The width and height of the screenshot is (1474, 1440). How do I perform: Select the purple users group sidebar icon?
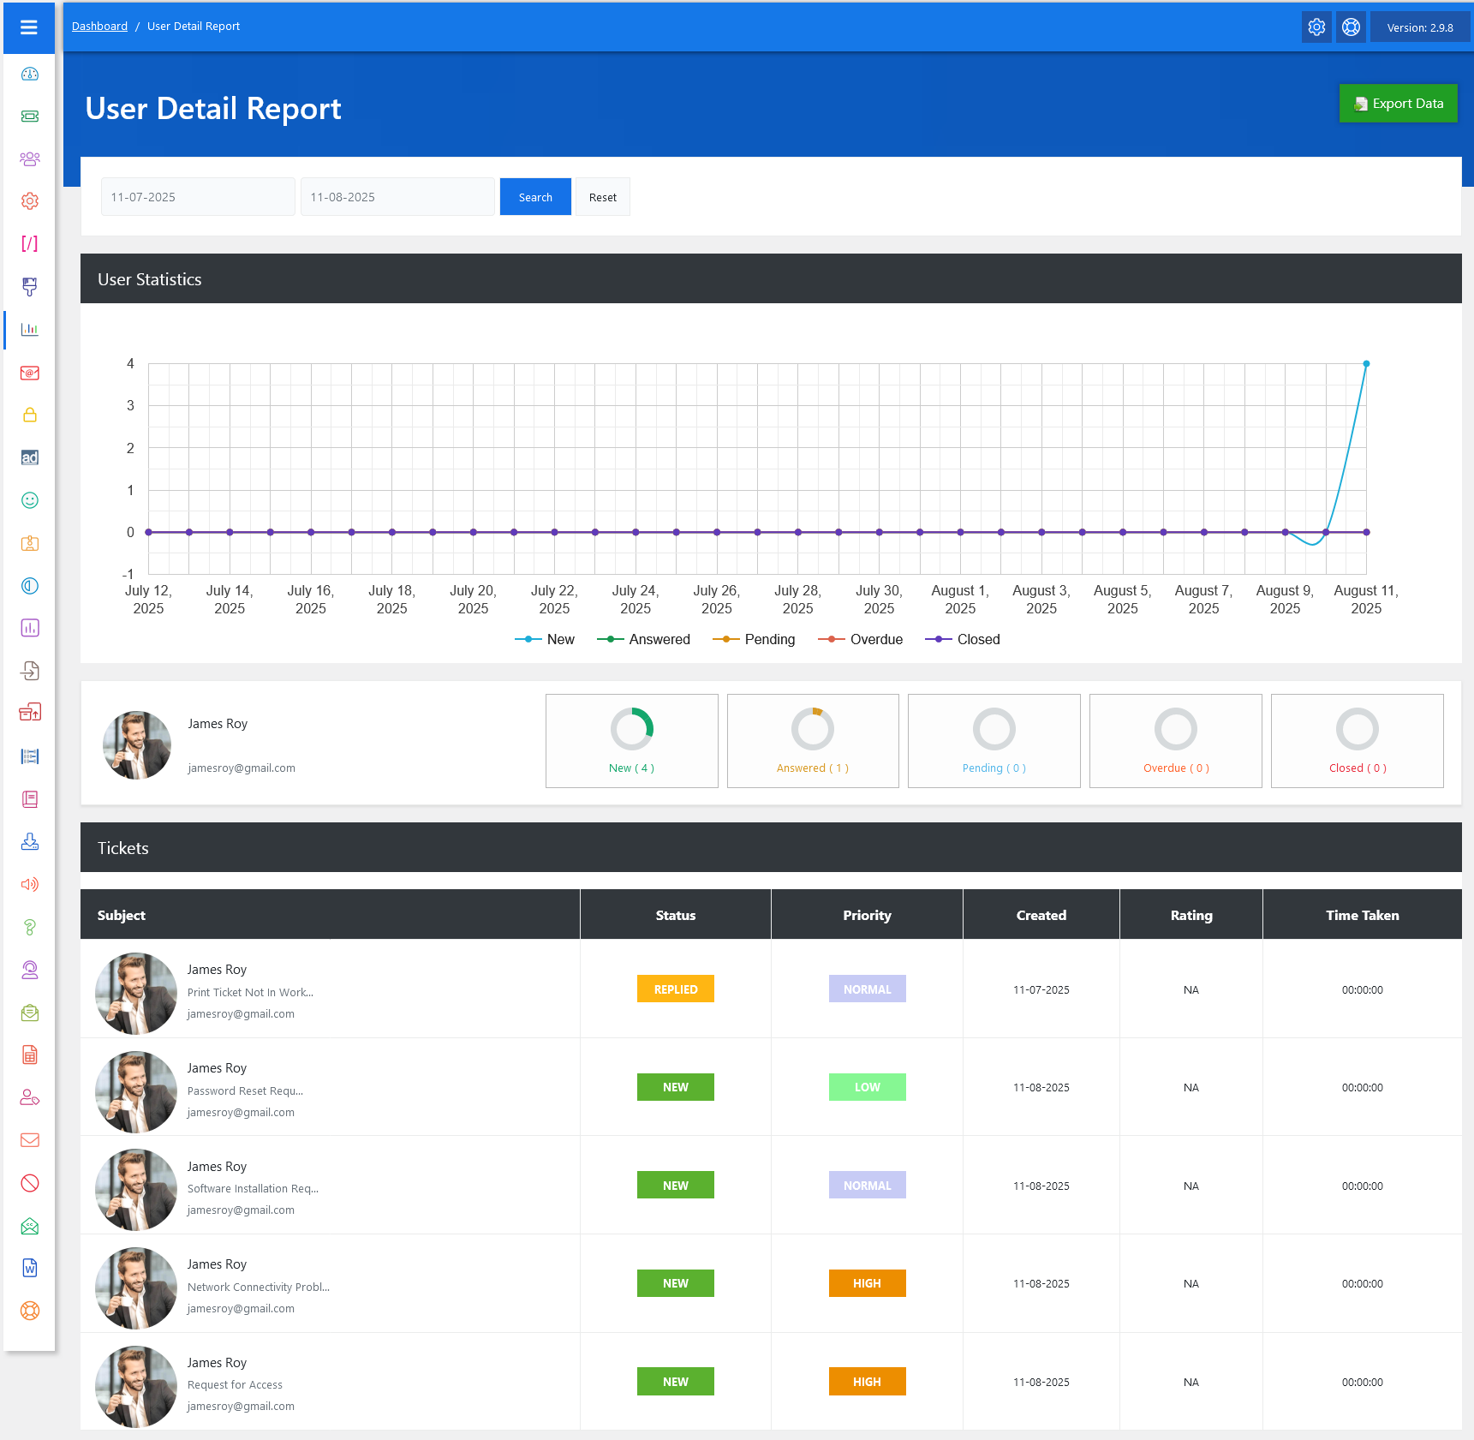pyautogui.click(x=30, y=158)
